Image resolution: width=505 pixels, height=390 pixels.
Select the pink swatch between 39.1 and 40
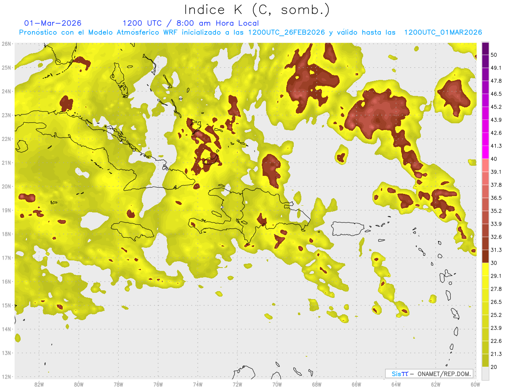click(x=485, y=165)
